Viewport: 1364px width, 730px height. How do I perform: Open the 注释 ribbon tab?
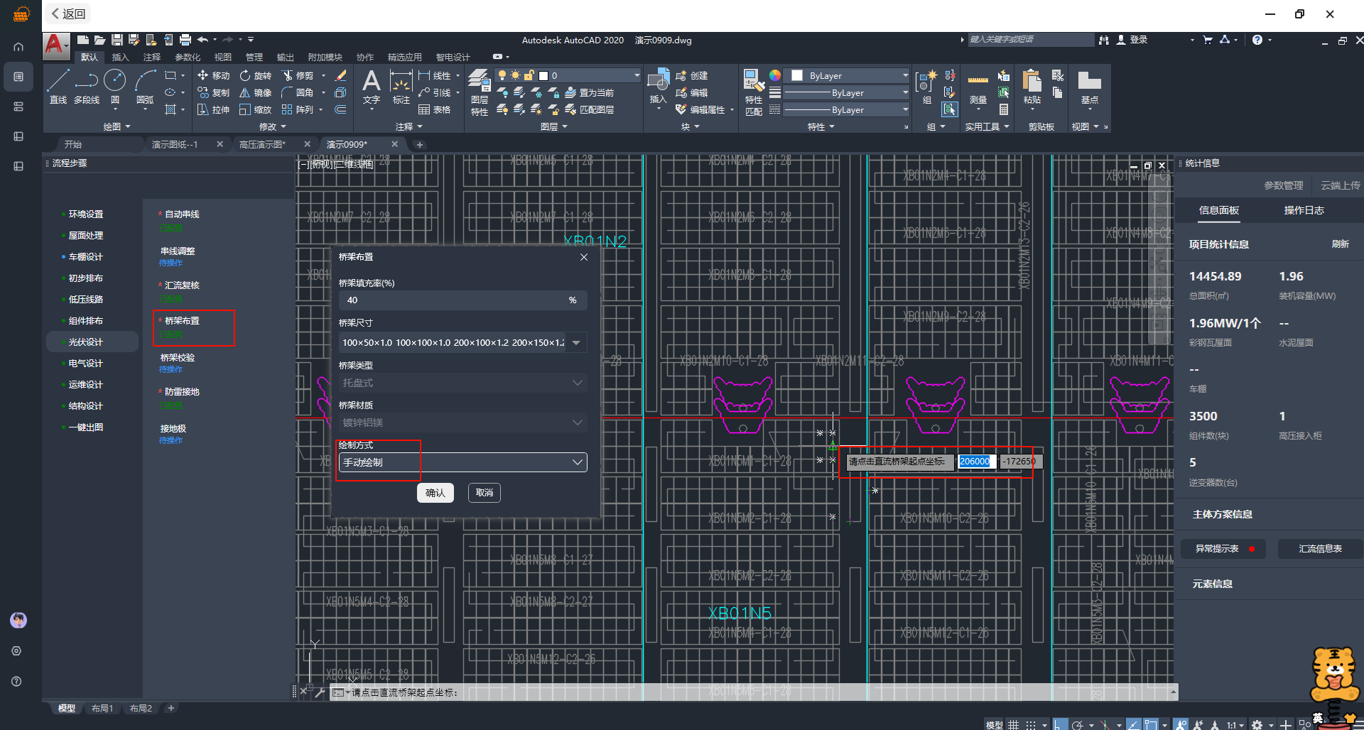click(x=152, y=57)
